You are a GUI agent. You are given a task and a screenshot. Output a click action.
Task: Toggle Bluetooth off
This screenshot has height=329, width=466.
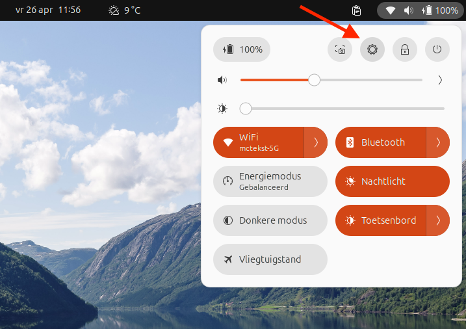pos(381,142)
